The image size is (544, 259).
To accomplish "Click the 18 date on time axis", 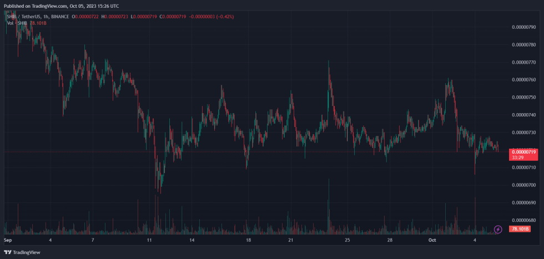I will [x=248, y=240].
